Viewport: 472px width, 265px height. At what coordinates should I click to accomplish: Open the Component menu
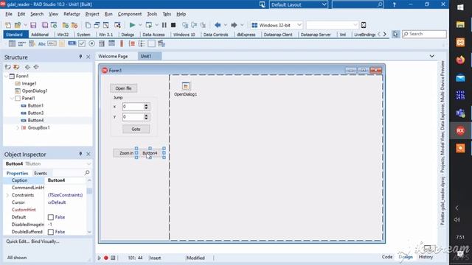coord(130,14)
